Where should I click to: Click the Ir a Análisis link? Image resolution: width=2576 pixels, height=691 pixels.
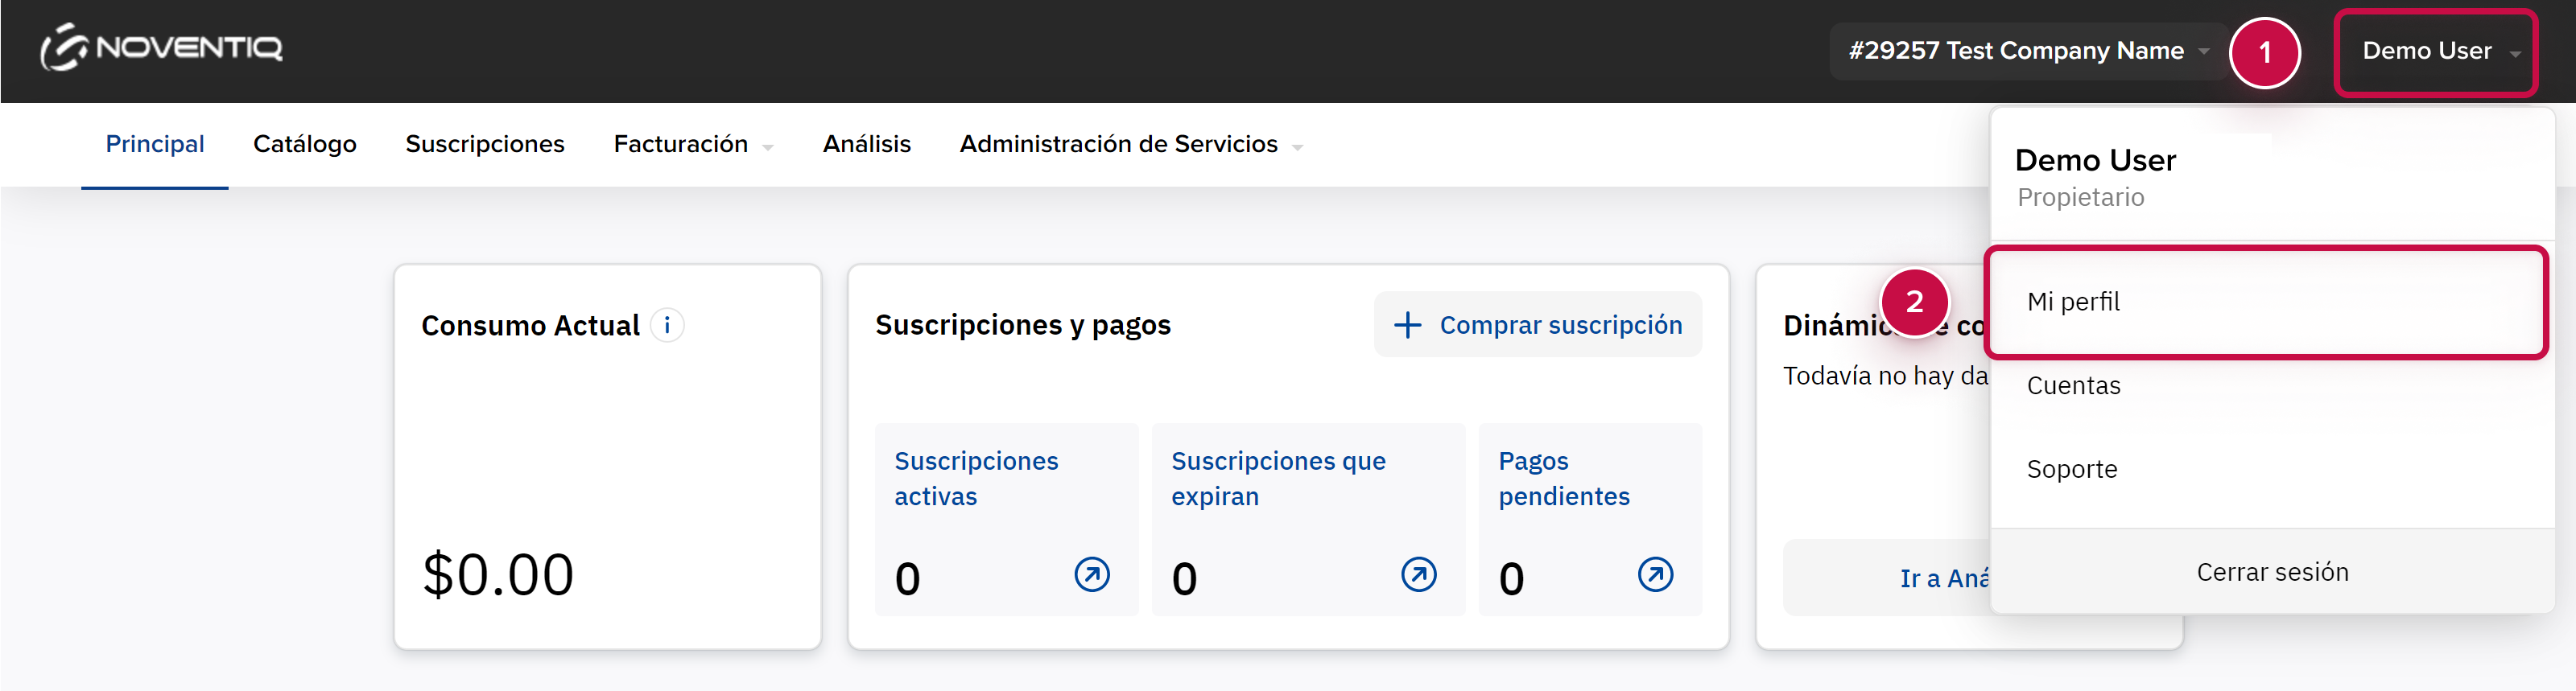click(1942, 578)
